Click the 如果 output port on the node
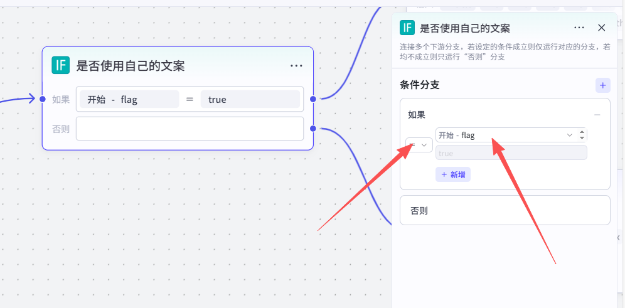625x308 pixels. click(x=312, y=98)
